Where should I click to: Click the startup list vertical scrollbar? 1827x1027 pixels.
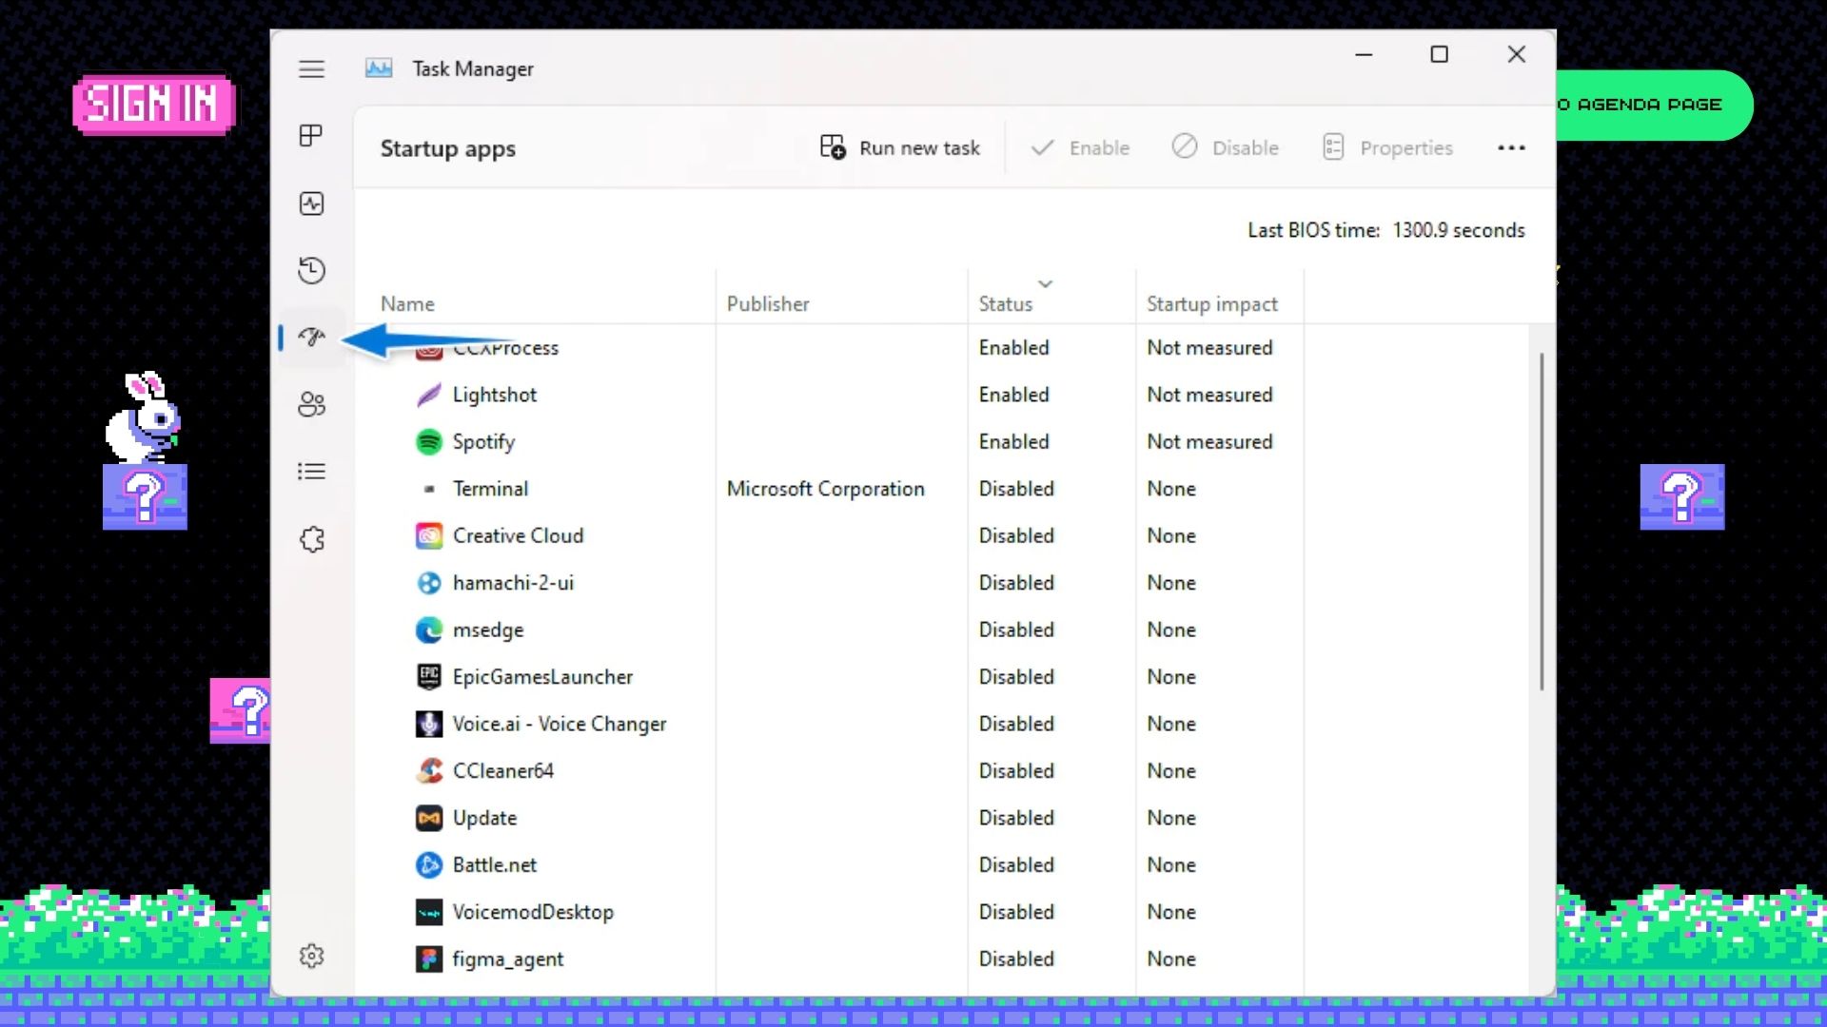[1542, 521]
